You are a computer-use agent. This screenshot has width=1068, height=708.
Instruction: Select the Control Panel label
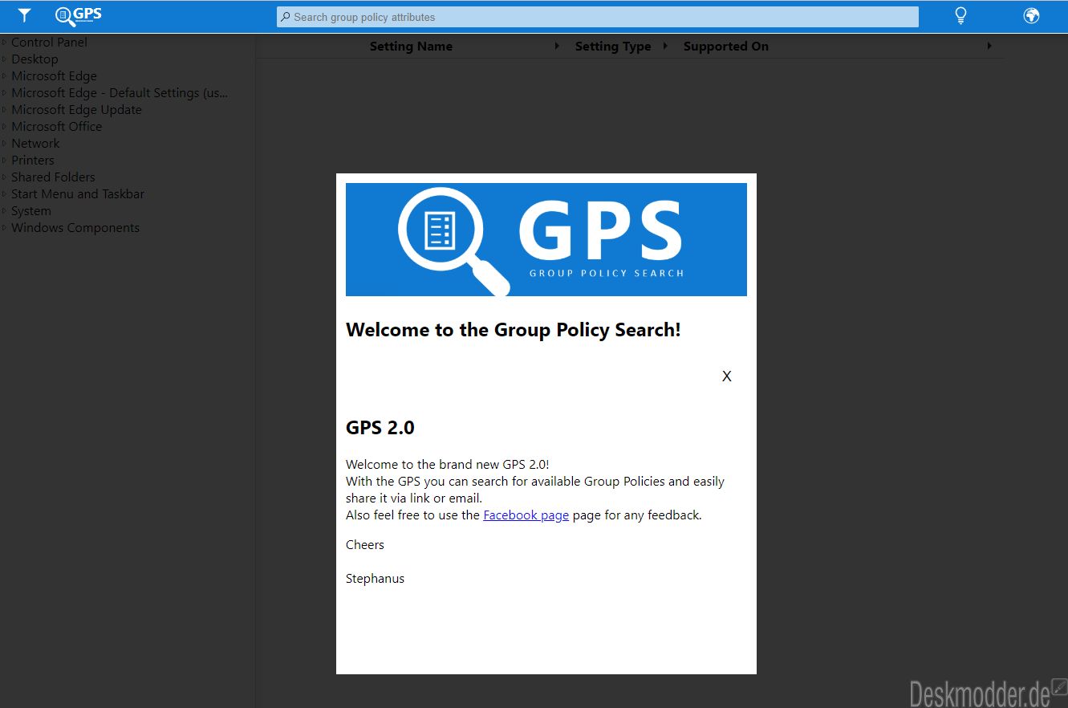pyautogui.click(x=49, y=43)
